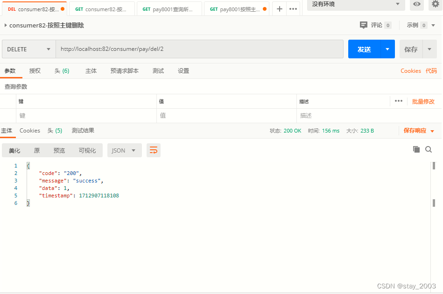Open the request 测试 tab
The width and height of the screenshot is (443, 294).
point(158,71)
